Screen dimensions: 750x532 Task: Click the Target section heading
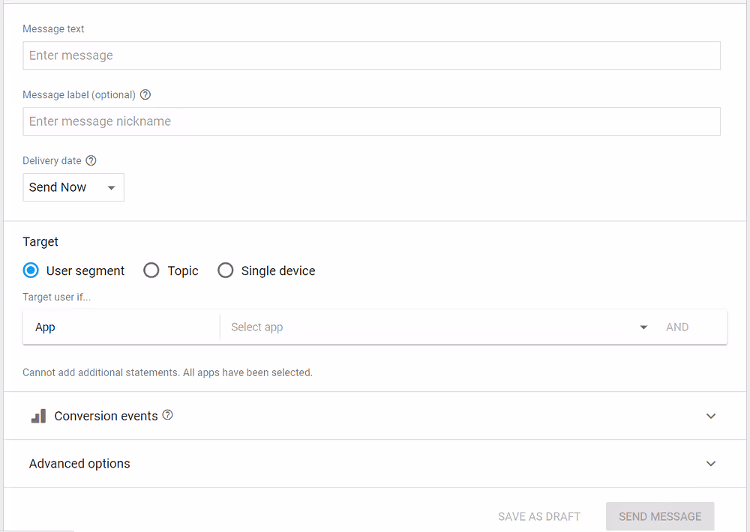tap(40, 242)
